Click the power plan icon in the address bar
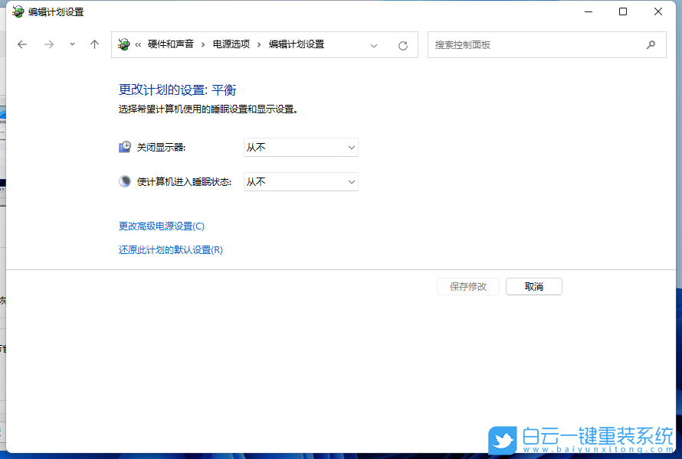The width and height of the screenshot is (682, 459). tap(123, 44)
